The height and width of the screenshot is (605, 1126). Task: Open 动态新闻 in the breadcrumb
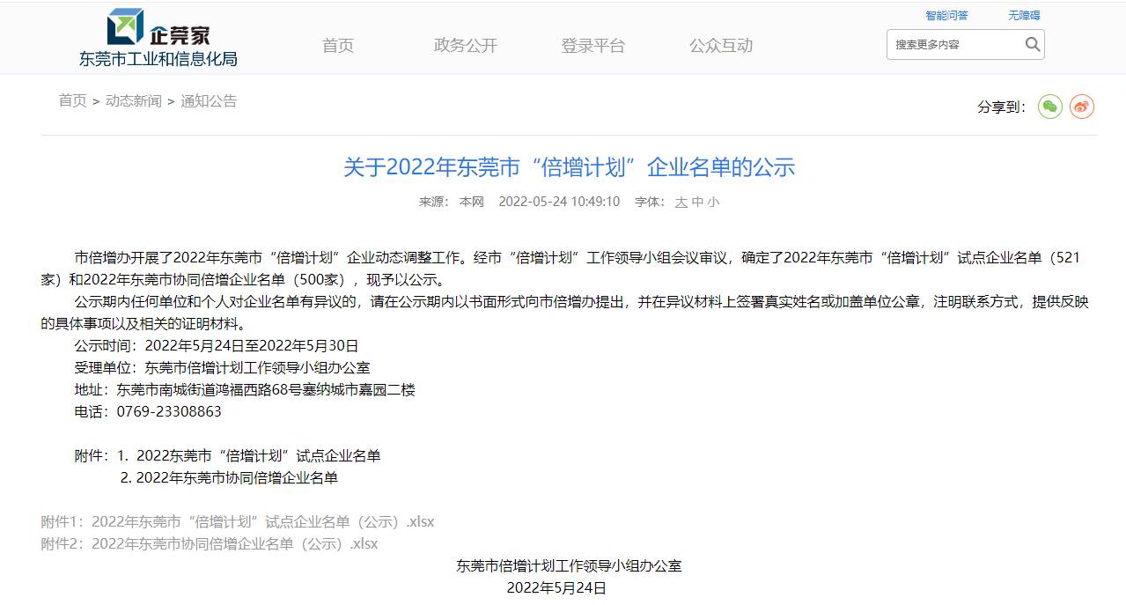(134, 101)
